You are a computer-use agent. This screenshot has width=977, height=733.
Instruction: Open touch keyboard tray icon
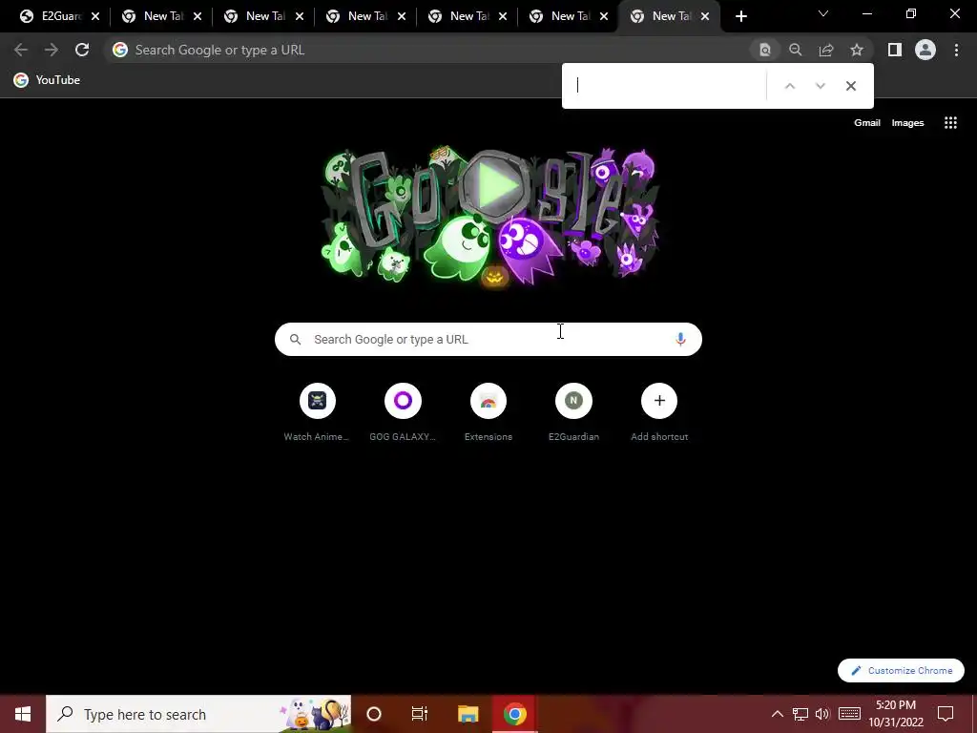click(x=849, y=714)
